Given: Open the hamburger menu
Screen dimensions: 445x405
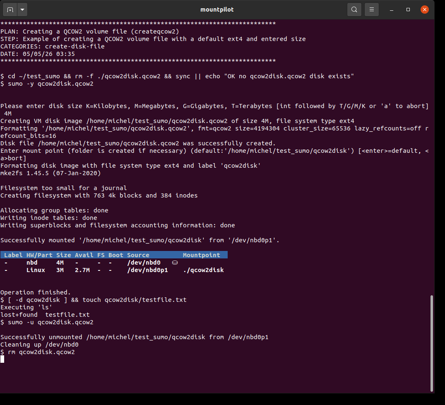Looking at the screenshot, I should tap(371, 10).
